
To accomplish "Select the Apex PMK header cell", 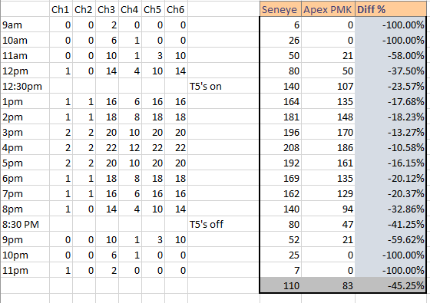I will point(328,9).
